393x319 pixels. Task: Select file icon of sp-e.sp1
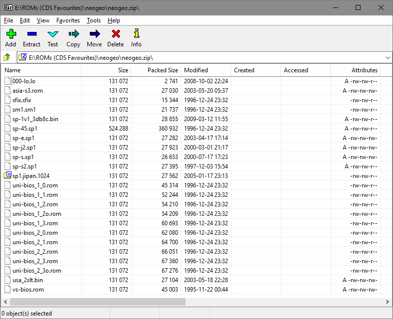[x=7, y=138]
